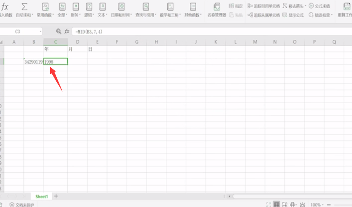Open the Other Functions (其他函数) list

(x=193, y=10)
